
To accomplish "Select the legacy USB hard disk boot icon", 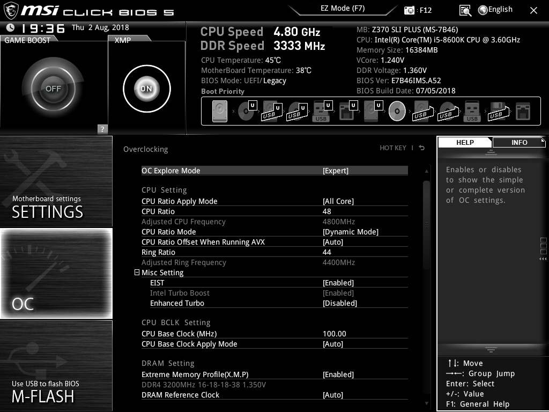I will [x=423, y=112].
